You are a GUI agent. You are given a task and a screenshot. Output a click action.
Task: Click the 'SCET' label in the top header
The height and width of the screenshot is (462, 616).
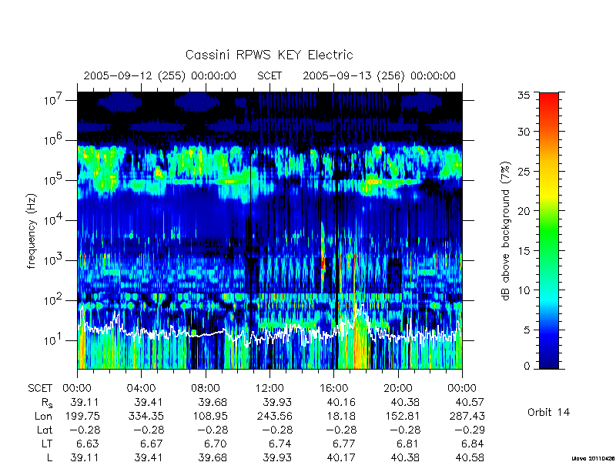pyautogui.click(x=269, y=75)
